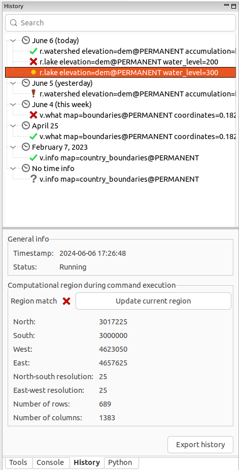Select v.info entry under February 7, 2023
Screen dimensions: 239x470
pyautogui.click(x=119, y=158)
